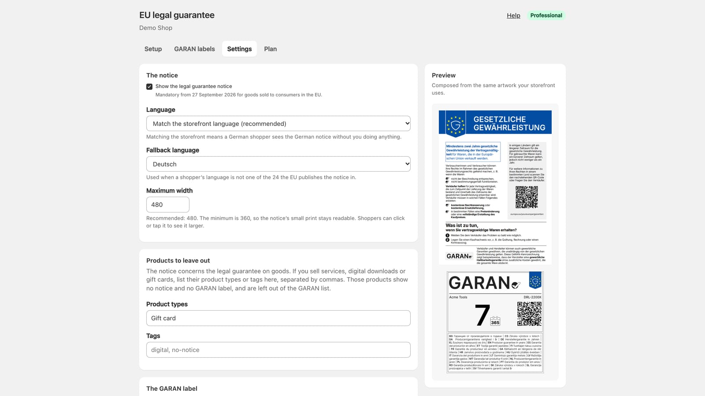Click the 'The notice' section heading
This screenshot has height=396, width=705.
162,75
